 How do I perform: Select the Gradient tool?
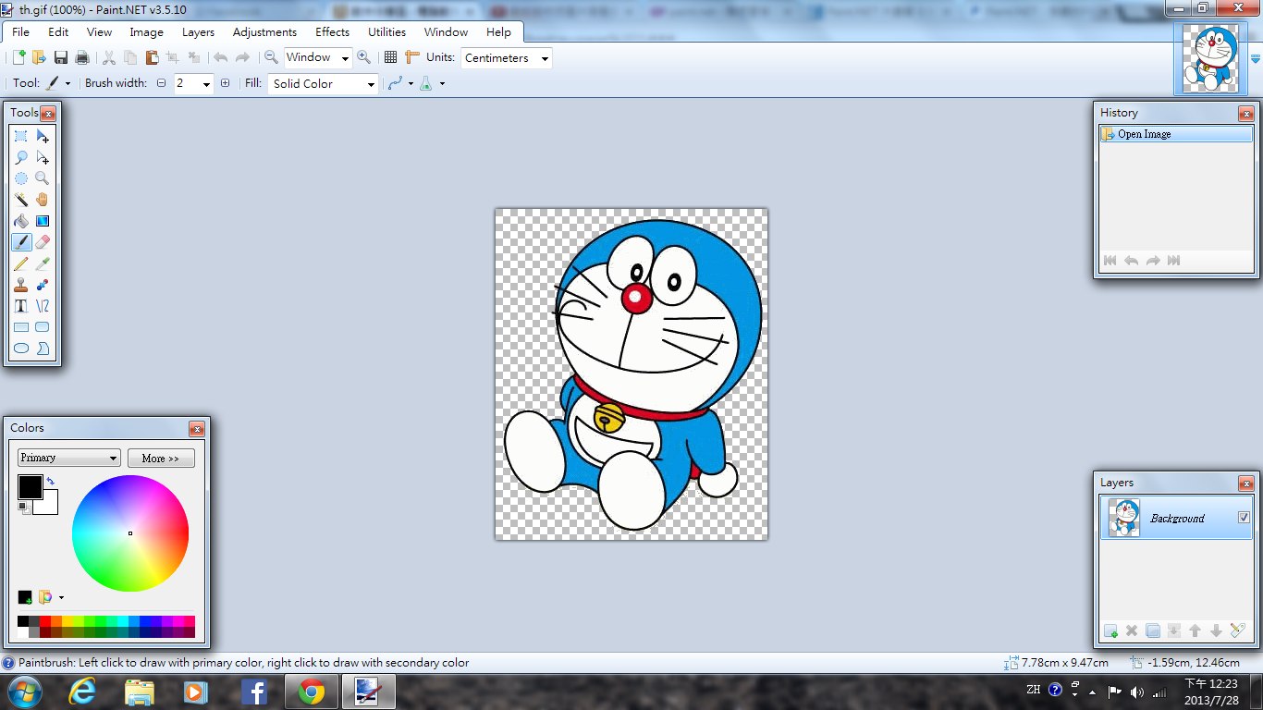(x=43, y=221)
